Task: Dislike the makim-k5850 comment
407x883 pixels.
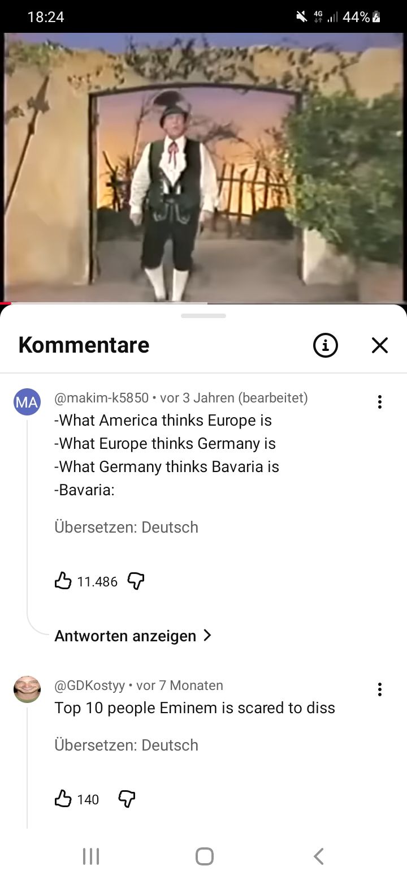Action: coord(136,581)
